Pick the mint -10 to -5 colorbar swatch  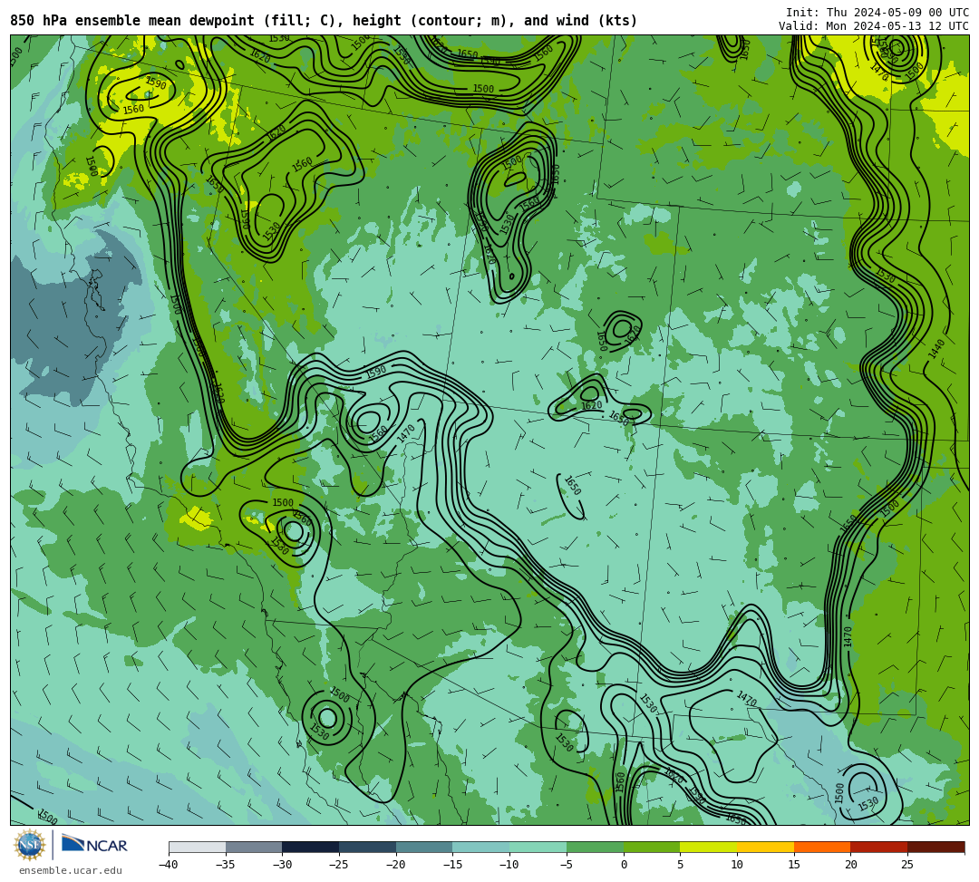coord(538,847)
